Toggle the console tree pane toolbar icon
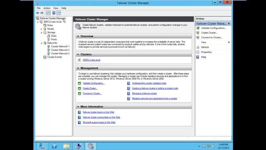This screenshot has height=150, width=266. (48, 13)
